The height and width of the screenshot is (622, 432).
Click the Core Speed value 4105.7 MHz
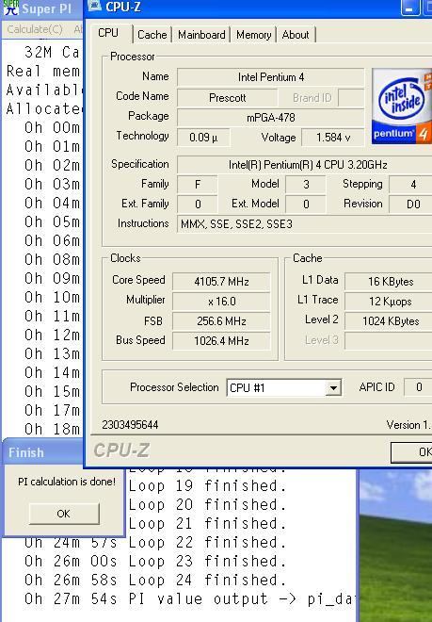(221, 282)
